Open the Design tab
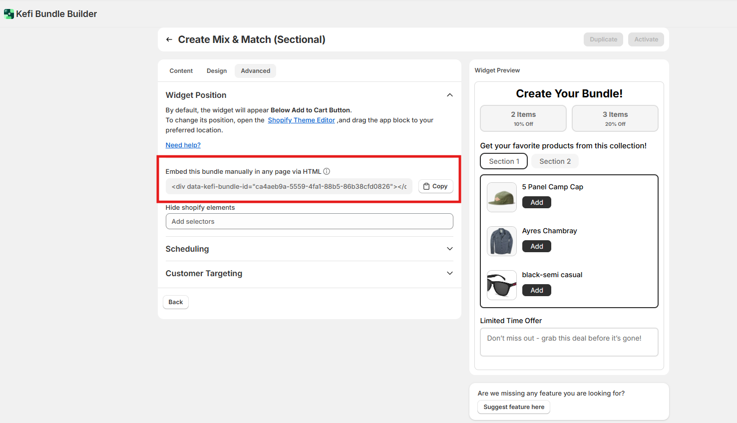Viewport: 737px width, 423px height. (x=217, y=71)
